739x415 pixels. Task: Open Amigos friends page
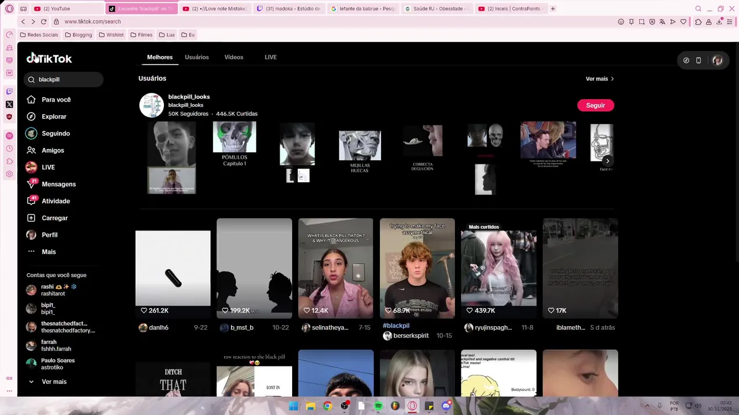(45, 150)
